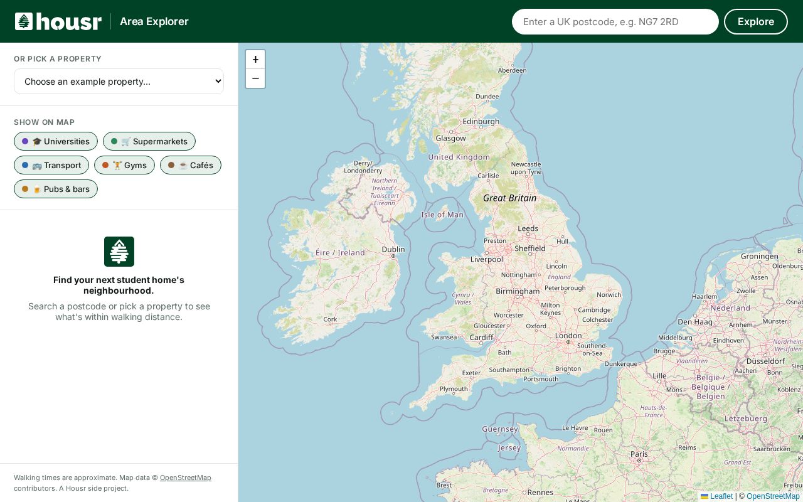Screen dimensions: 803x502
Task: Click the Area Explorer title
Action: tap(154, 21)
